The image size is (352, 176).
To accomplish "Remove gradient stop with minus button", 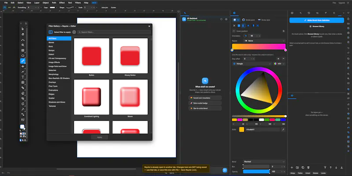I will coord(283,59).
